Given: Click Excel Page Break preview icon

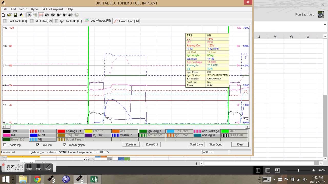Looking at the screenshot, I should pos(277,170).
